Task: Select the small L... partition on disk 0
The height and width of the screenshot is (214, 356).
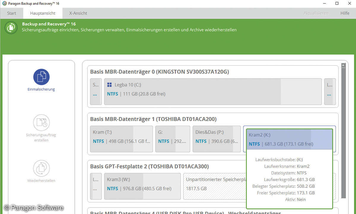Action: (330, 92)
